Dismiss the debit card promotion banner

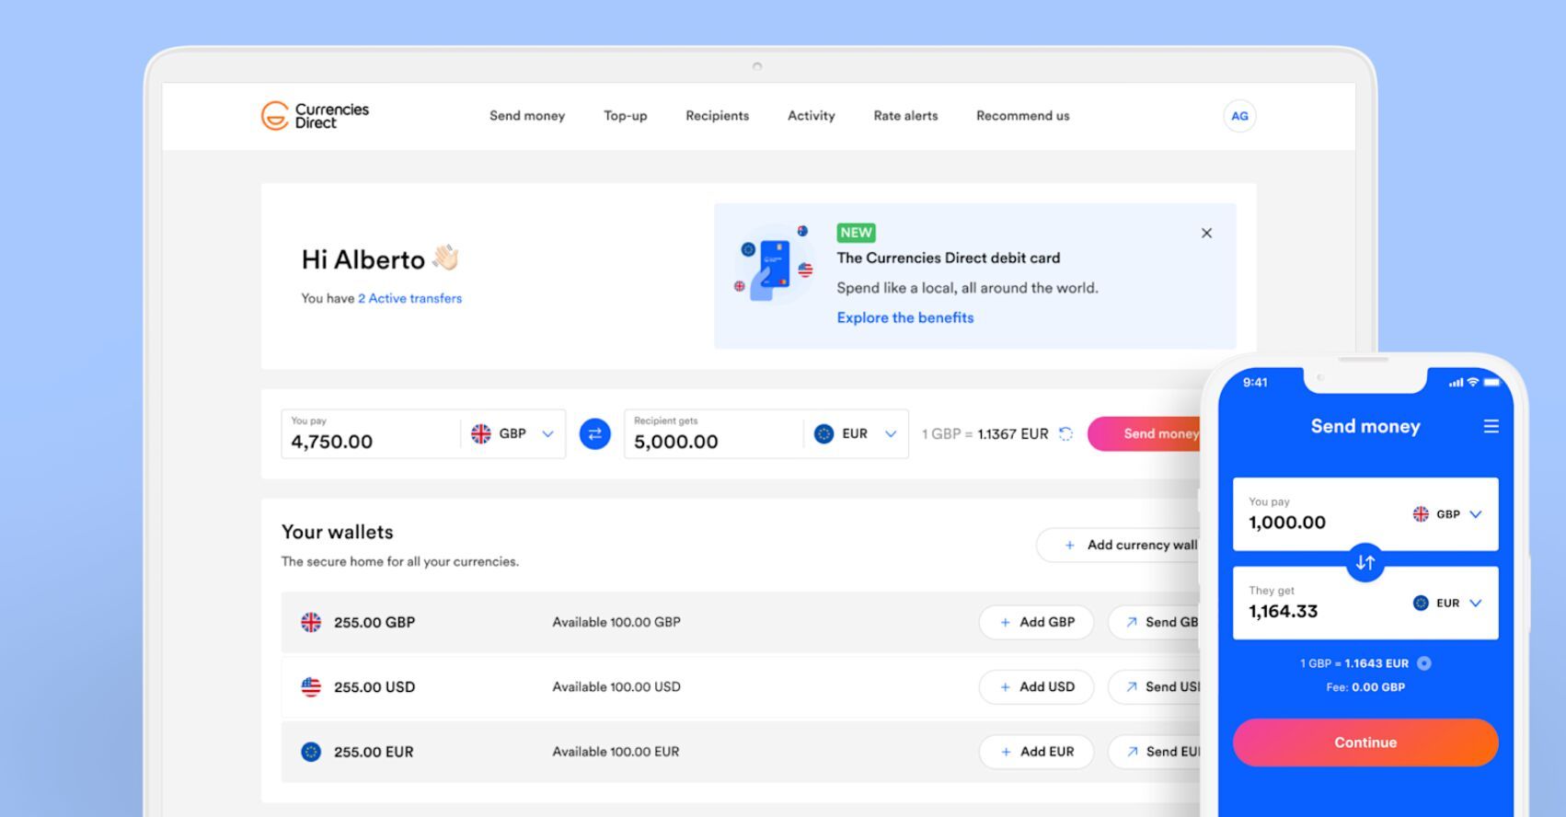click(x=1206, y=234)
